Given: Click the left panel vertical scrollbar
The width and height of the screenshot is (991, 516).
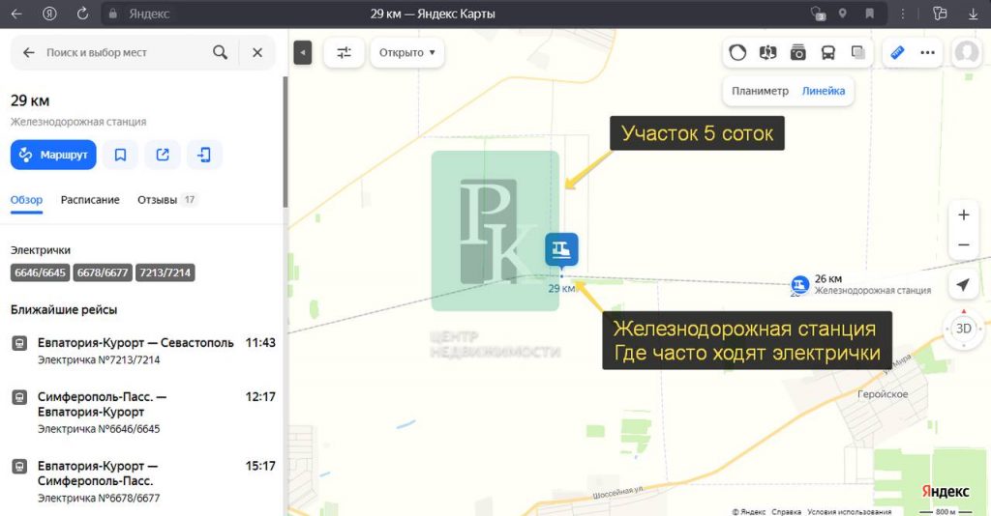Looking at the screenshot, I should click(x=285, y=142).
